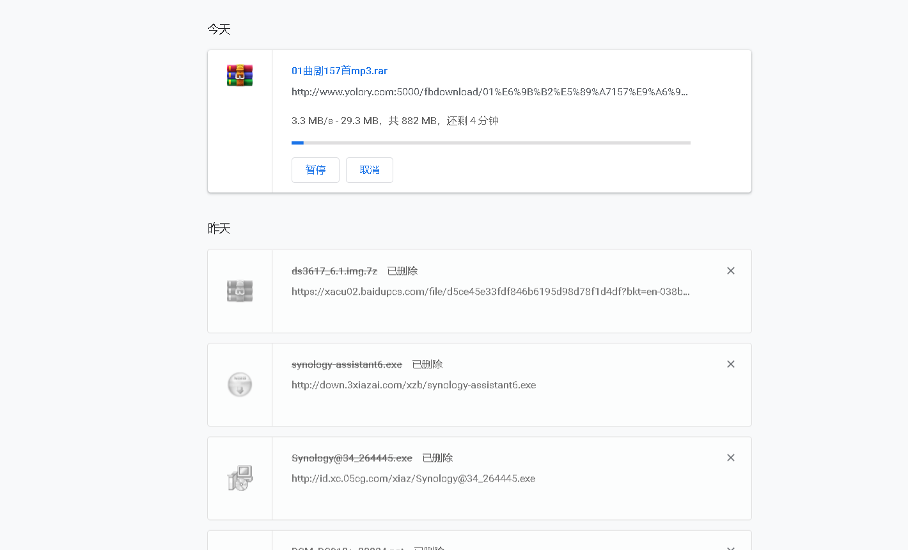Image resolution: width=908 pixels, height=550 pixels.
Task: Click the 今天 section heading
Action: click(219, 29)
